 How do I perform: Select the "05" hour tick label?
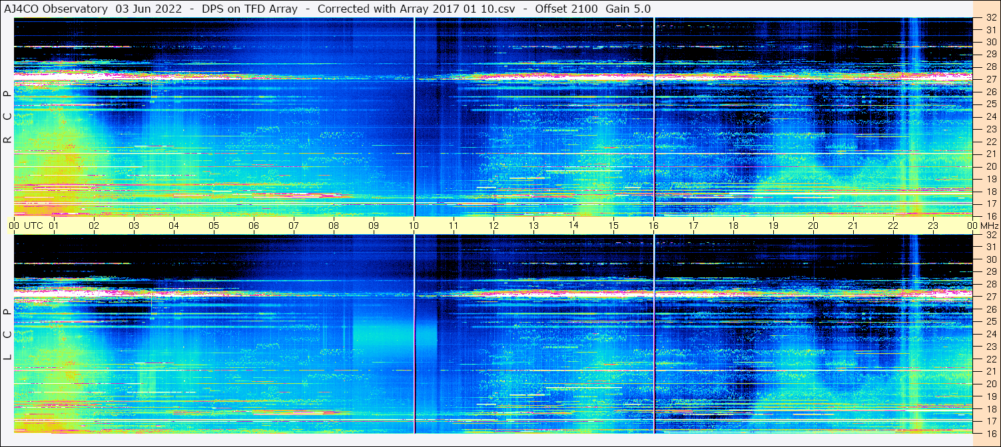[214, 225]
